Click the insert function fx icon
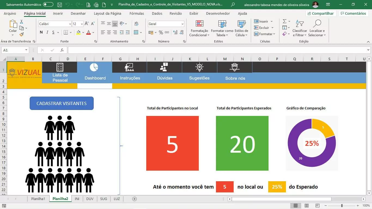This screenshot has width=372, height=209. [62, 50]
